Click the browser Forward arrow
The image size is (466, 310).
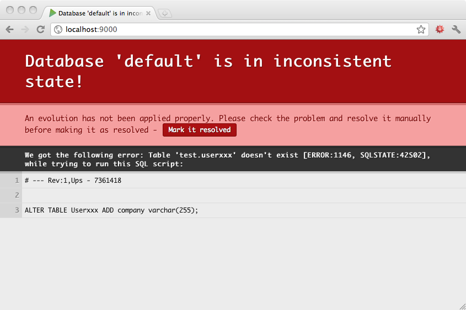25,30
